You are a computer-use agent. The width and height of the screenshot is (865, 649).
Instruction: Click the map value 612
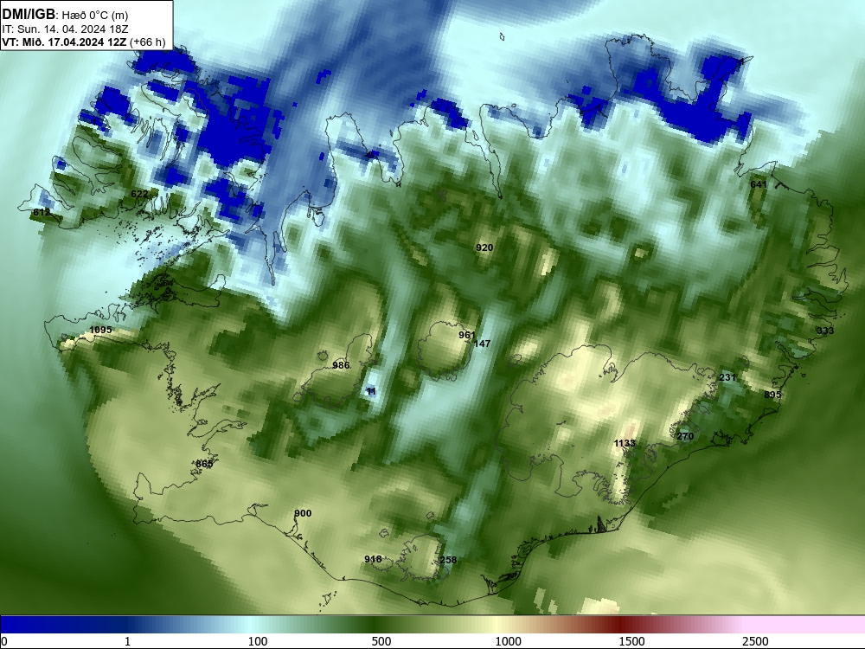click(x=42, y=213)
